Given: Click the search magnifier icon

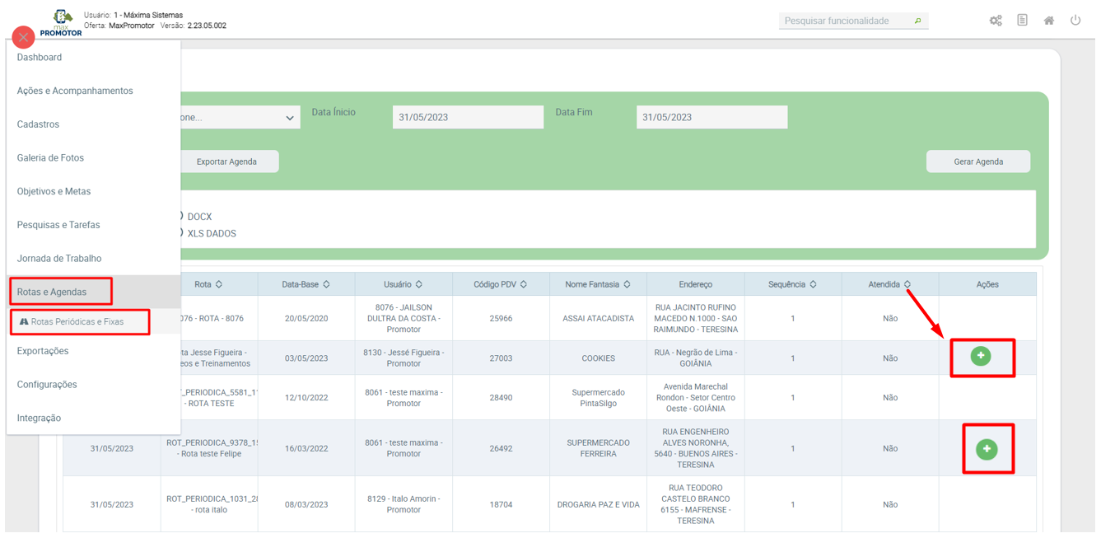Looking at the screenshot, I should pyautogui.click(x=917, y=21).
